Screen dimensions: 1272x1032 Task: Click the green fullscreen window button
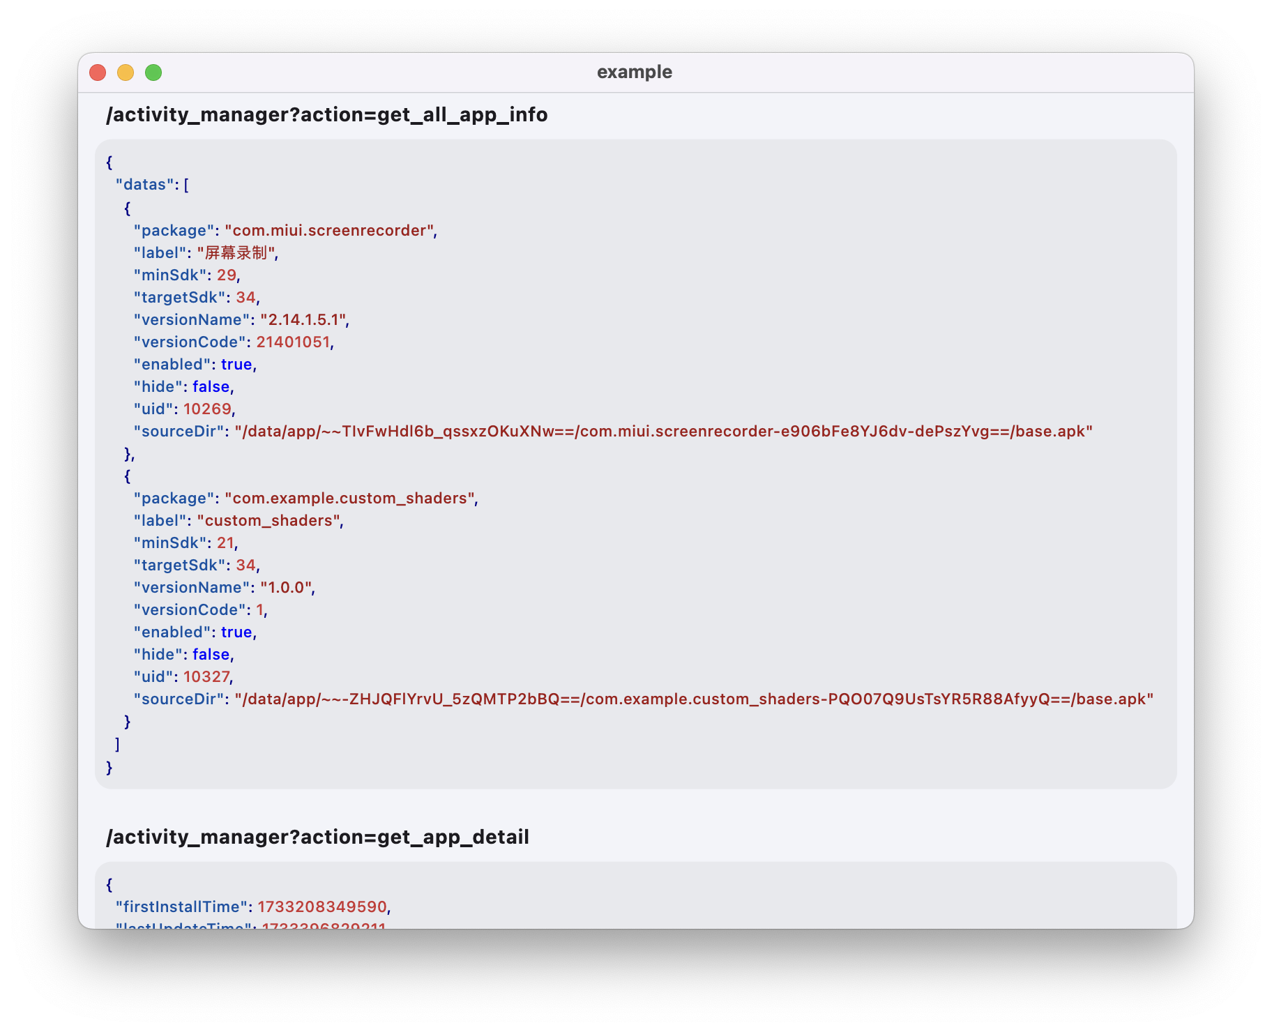click(x=153, y=73)
